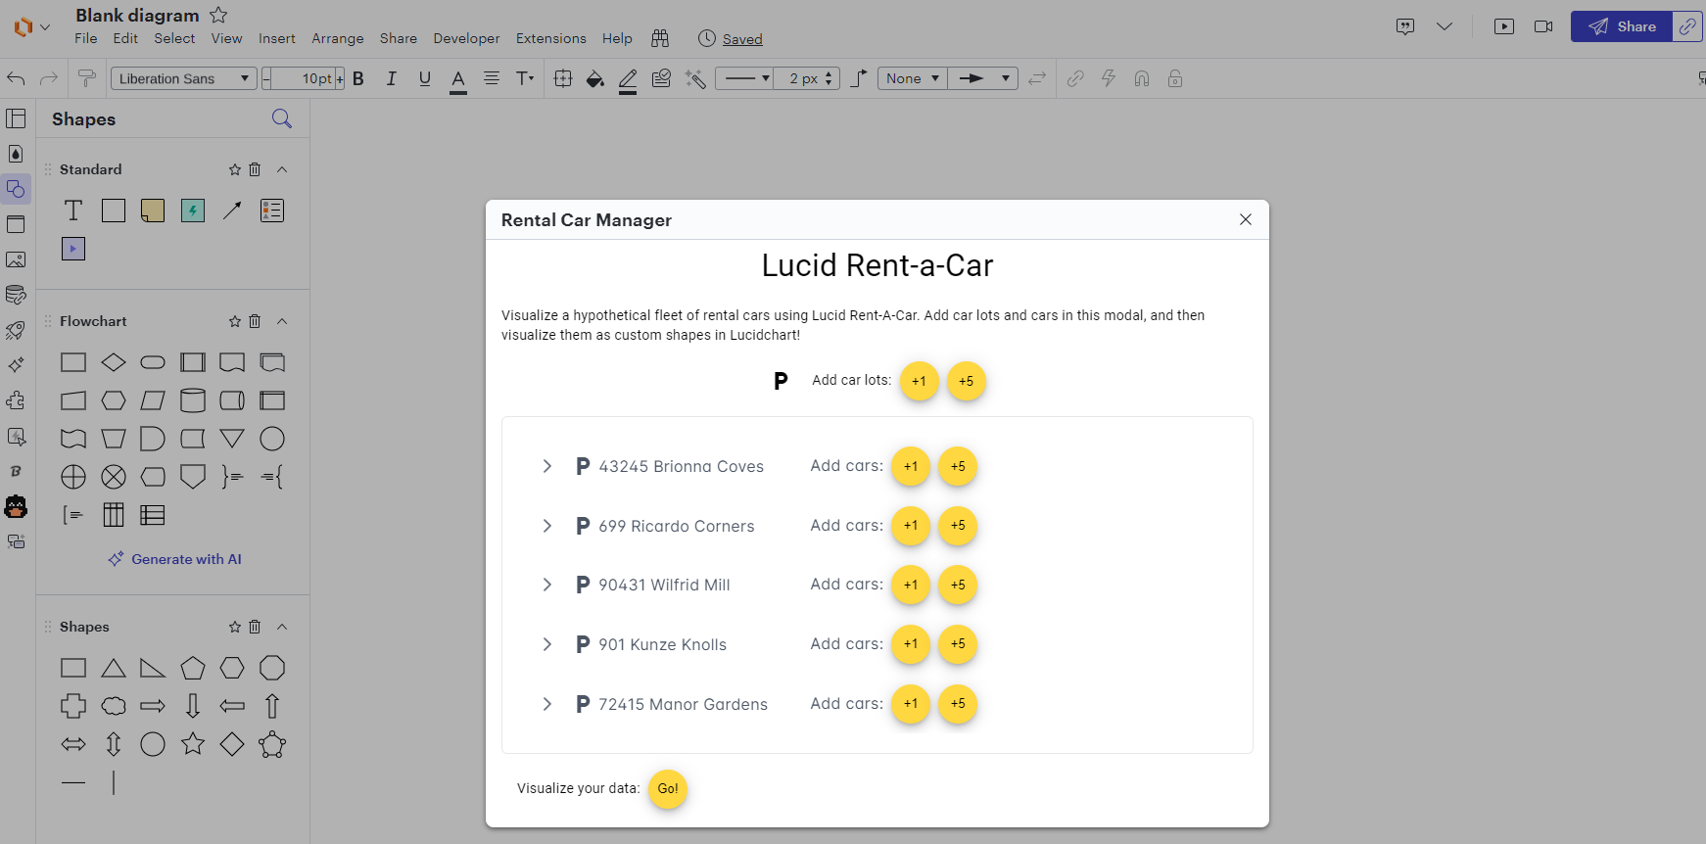Open the line style dropdown

pyautogui.click(x=744, y=78)
